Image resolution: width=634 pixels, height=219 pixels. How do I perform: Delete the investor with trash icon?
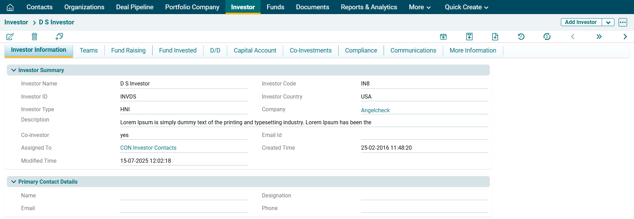(x=34, y=36)
